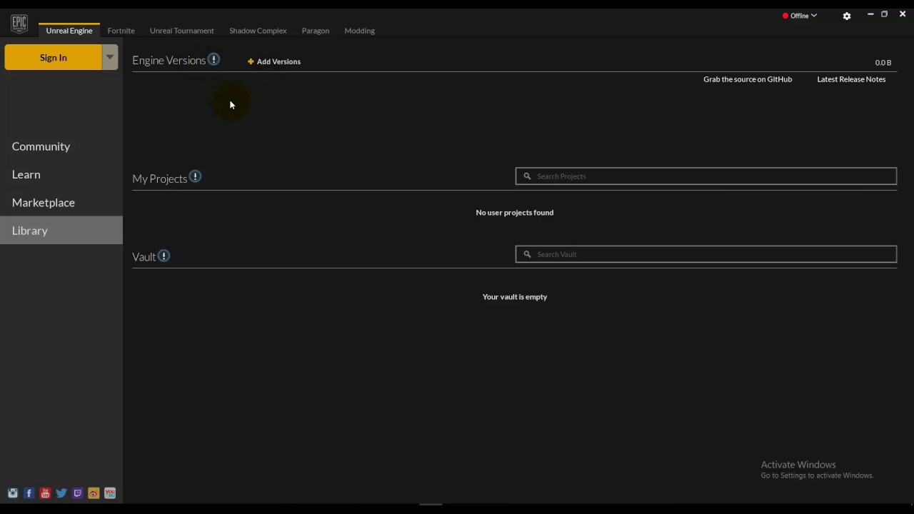Open the Twitch social link icon
914x514 pixels.
78,493
